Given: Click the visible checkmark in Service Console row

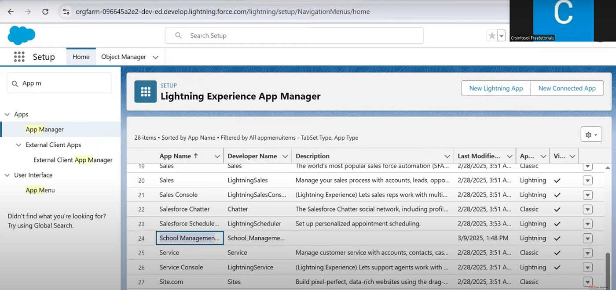Looking at the screenshot, I should pyautogui.click(x=557, y=267).
